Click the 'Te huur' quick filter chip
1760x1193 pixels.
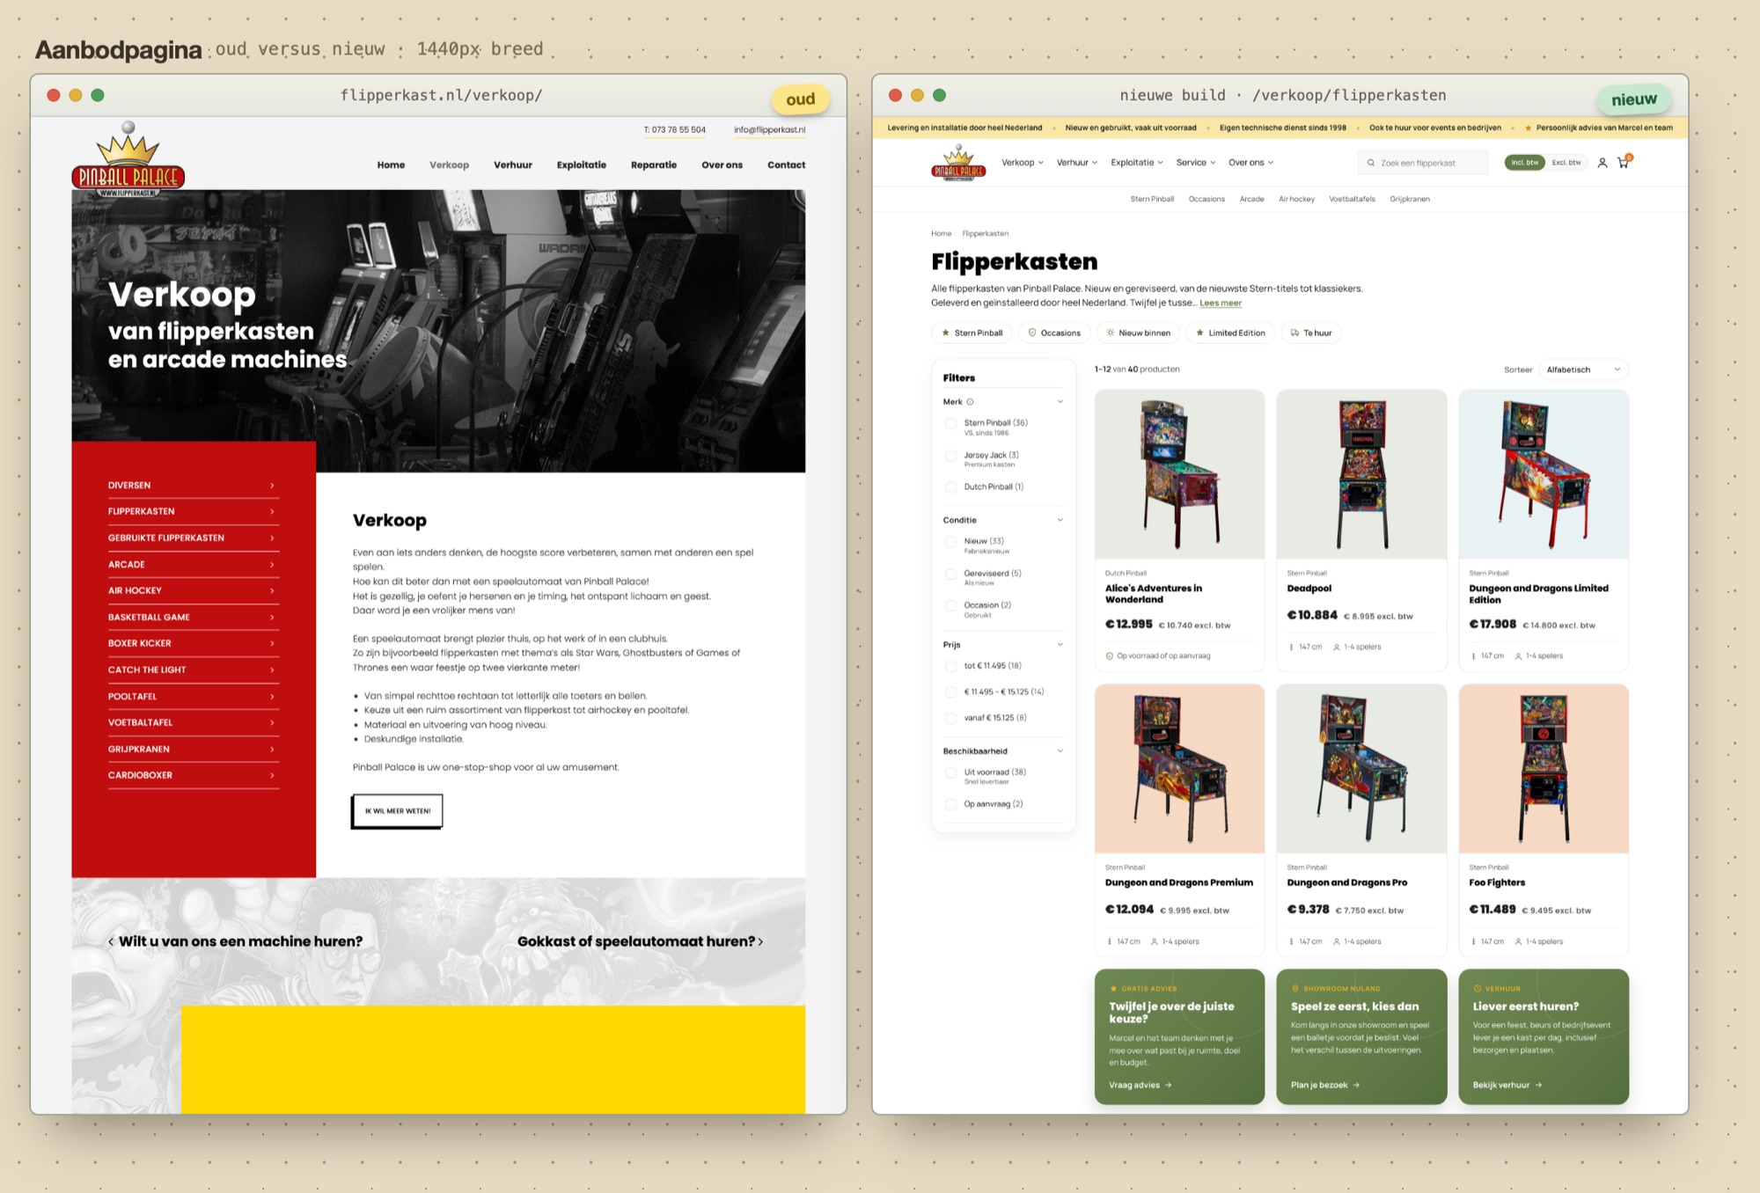1310,333
